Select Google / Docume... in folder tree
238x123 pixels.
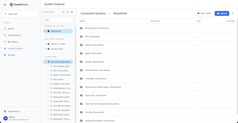pyautogui.click(x=62, y=84)
